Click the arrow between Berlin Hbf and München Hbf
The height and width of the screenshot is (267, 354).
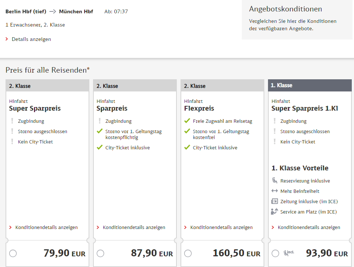click(x=53, y=11)
